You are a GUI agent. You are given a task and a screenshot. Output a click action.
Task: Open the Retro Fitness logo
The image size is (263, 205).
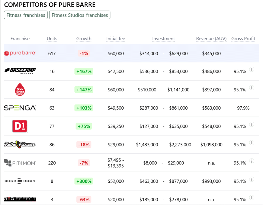[20, 144]
